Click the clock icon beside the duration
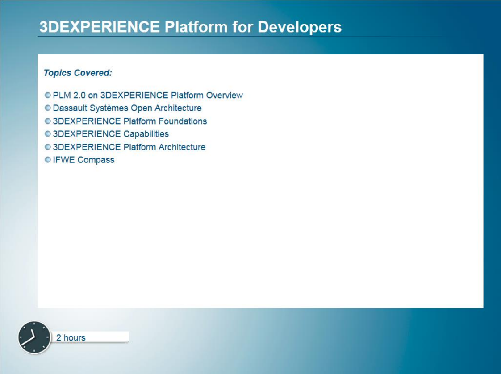 tap(34, 337)
